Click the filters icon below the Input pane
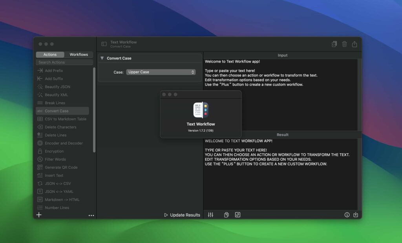 pos(210,215)
